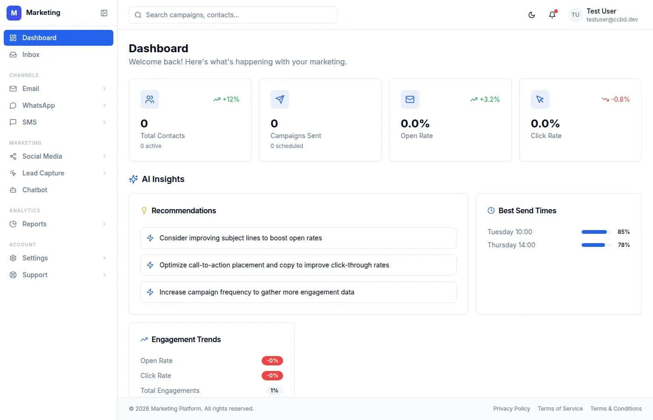Collapse the sidebar panel icon
The image size is (653, 420).
(104, 13)
